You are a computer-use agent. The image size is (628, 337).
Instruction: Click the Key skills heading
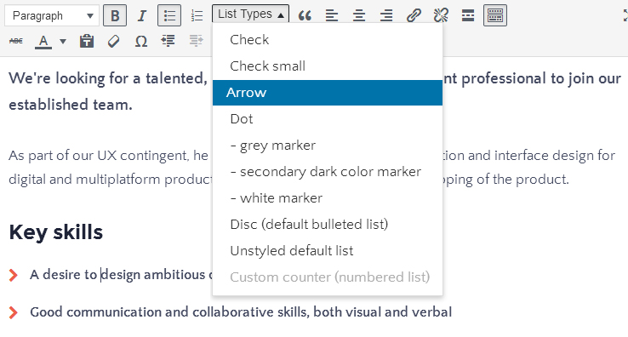pos(56,232)
